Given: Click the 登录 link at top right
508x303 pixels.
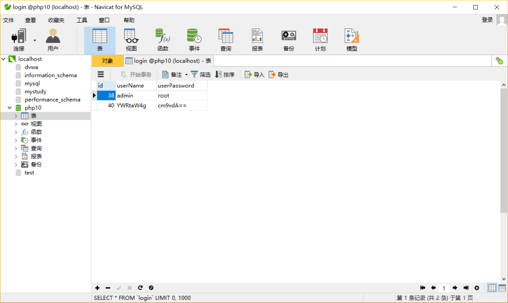Looking at the screenshot, I should pyautogui.click(x=487, y=20).
